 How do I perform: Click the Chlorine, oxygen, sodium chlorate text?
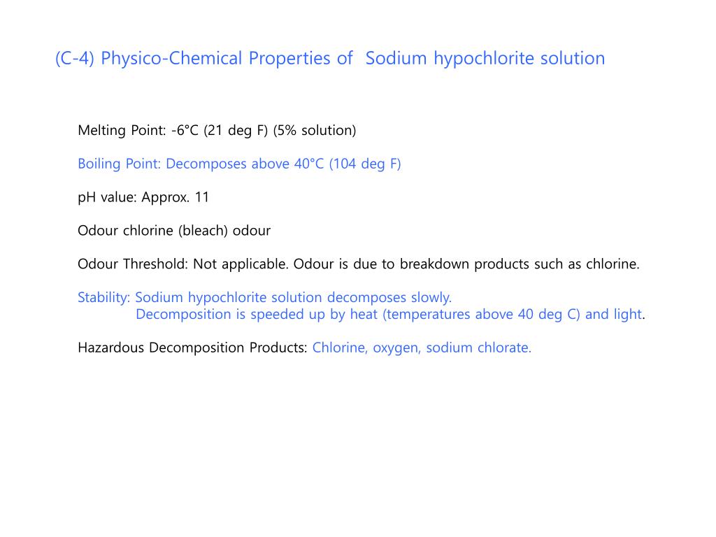[x=422, y=348]
